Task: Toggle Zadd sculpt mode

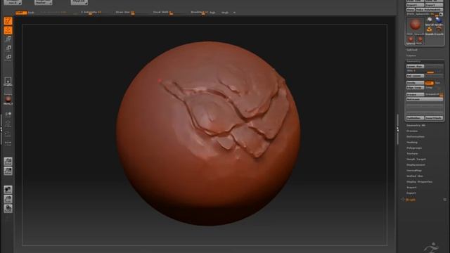Action: click(21, 13)
